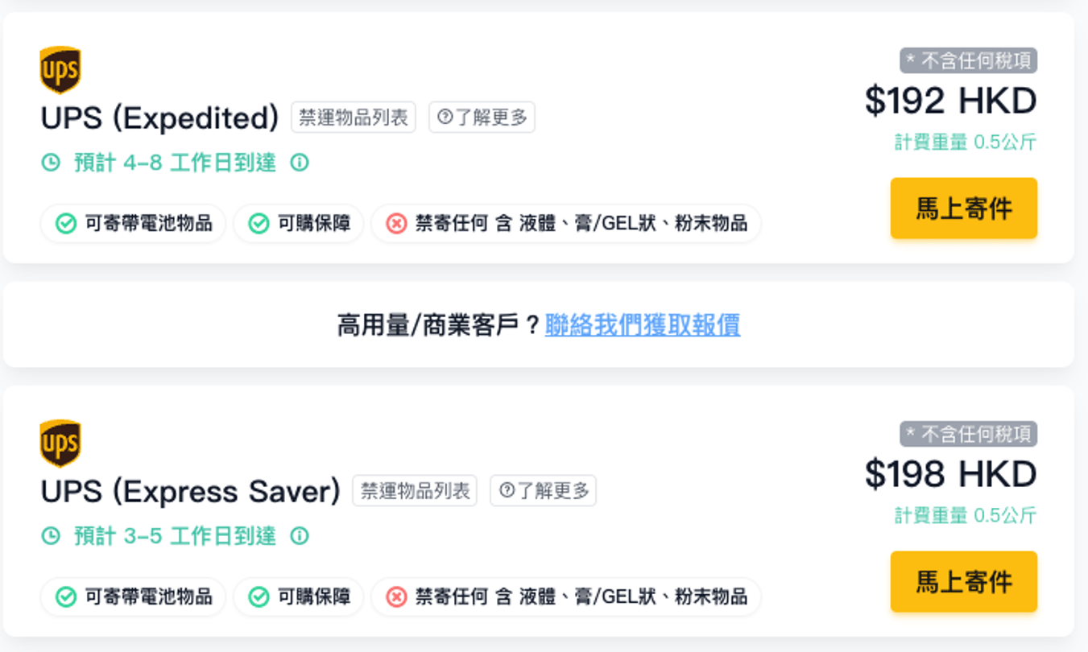Click the 禁寄任何含液體 tag under Expedited
Image resolution: width=1088 pixels, height=652 pixels.
point(566,224)
